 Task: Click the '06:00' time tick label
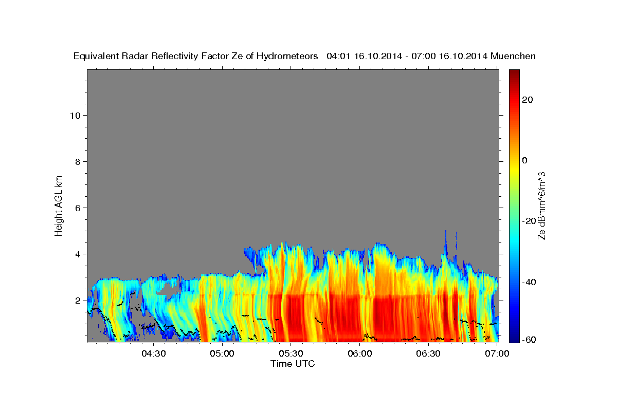(x=360, y=353)
